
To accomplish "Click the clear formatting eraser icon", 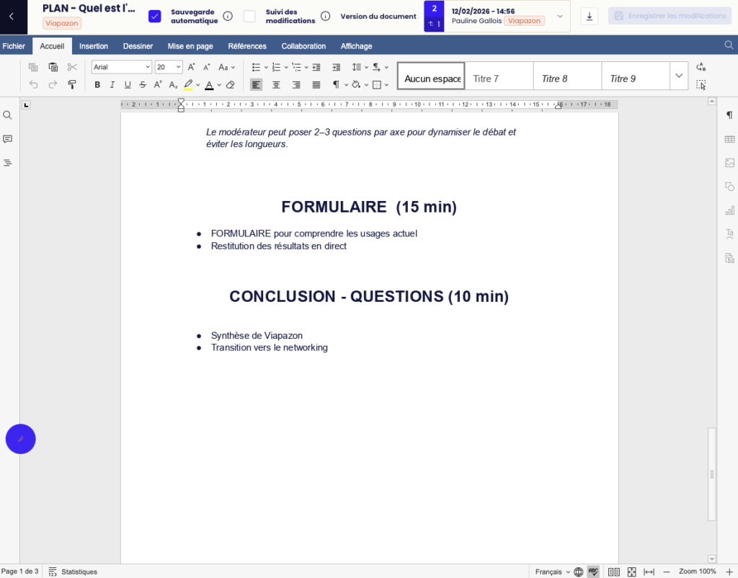I will (x=231, y=84).
